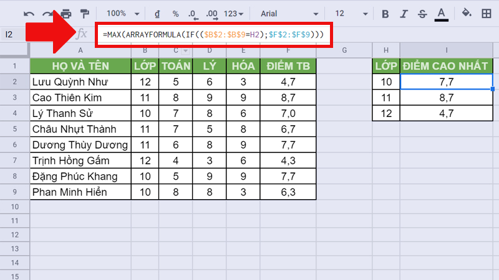The height and width of the screenshot is (280, 499).
Task: Click the Redo arrow in toolbar
Action: pyautogui.click(x=47, y=14)
